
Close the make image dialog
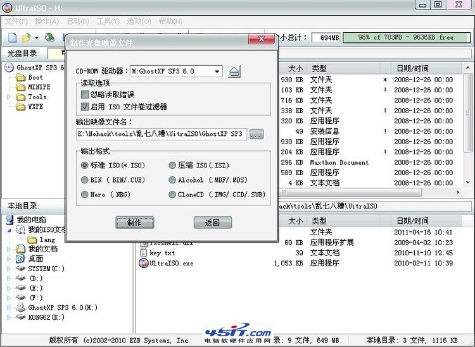click(x=261, y=39)
